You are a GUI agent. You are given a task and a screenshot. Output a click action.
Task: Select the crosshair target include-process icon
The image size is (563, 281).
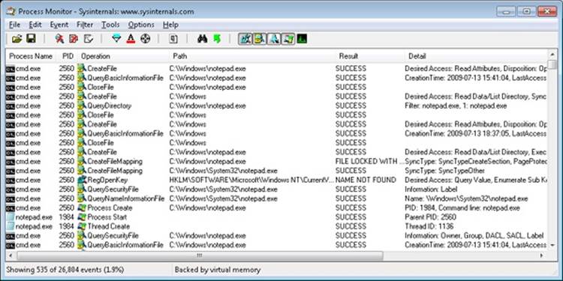pyautogui.click(x=145, y=39)
